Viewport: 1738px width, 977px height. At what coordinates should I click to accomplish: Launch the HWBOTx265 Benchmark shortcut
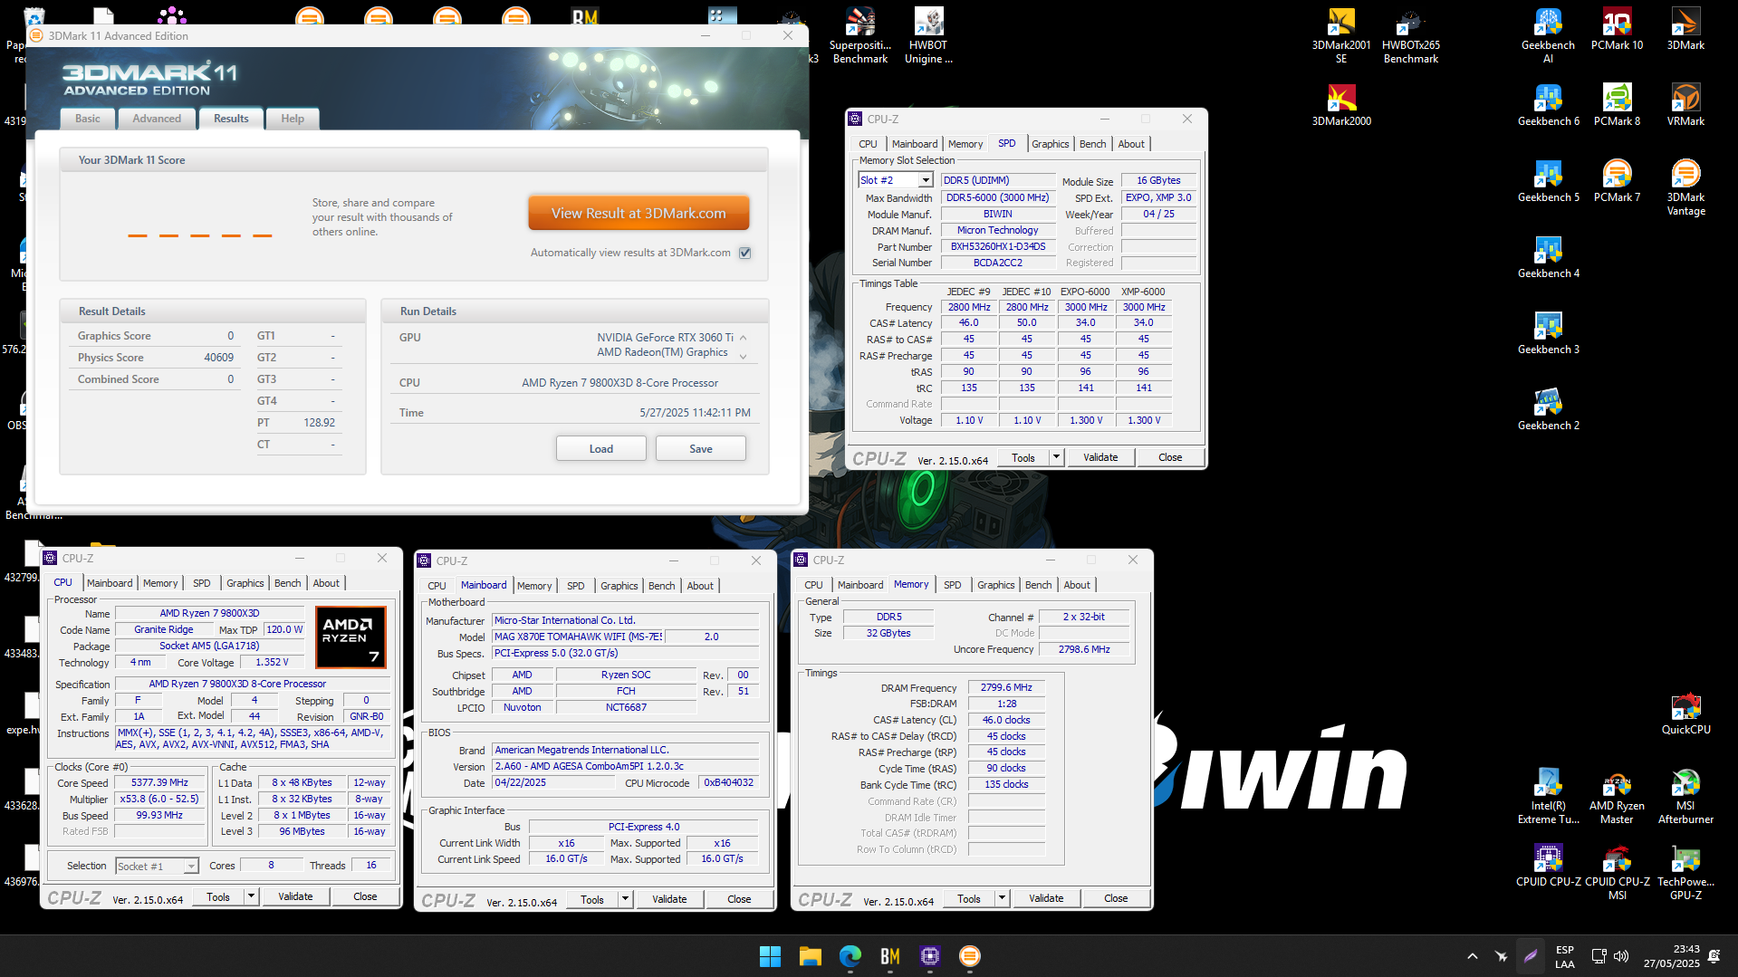pyautogui.click(x=1410, y=35)
